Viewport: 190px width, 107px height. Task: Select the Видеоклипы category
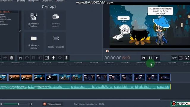5,19
